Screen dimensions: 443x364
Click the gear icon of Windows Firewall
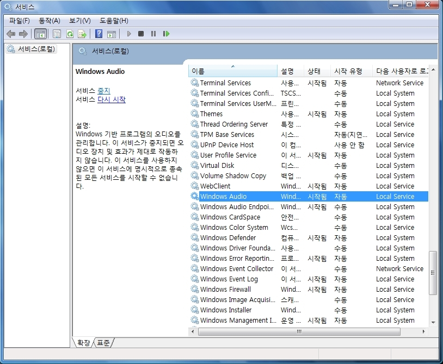[195, 289]
